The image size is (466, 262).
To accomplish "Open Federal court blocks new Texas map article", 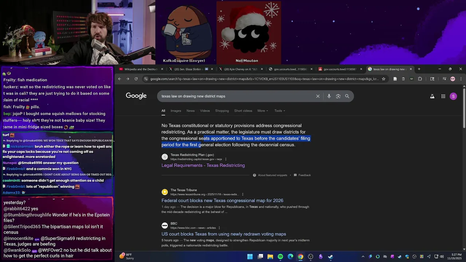I will click(222, 201).
